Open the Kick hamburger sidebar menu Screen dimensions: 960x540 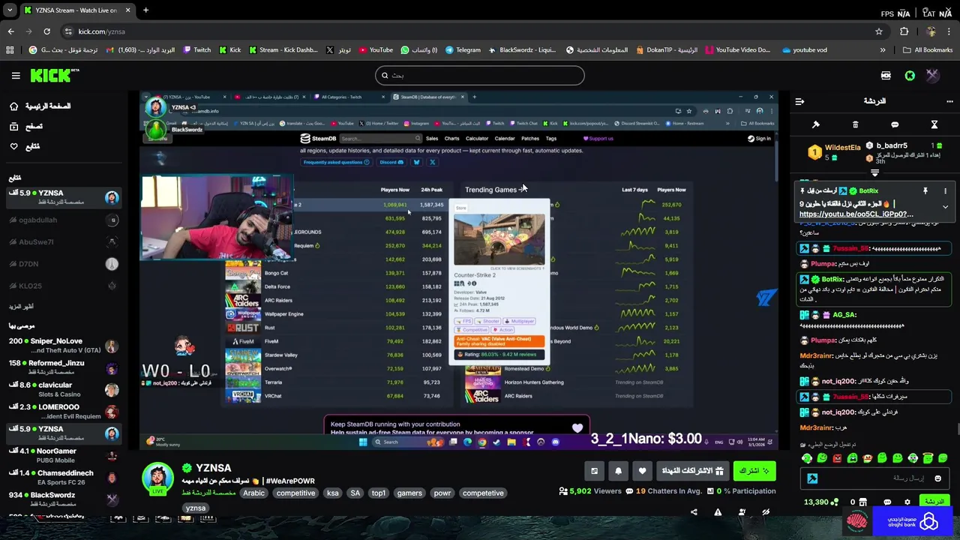tap(16, 75)
